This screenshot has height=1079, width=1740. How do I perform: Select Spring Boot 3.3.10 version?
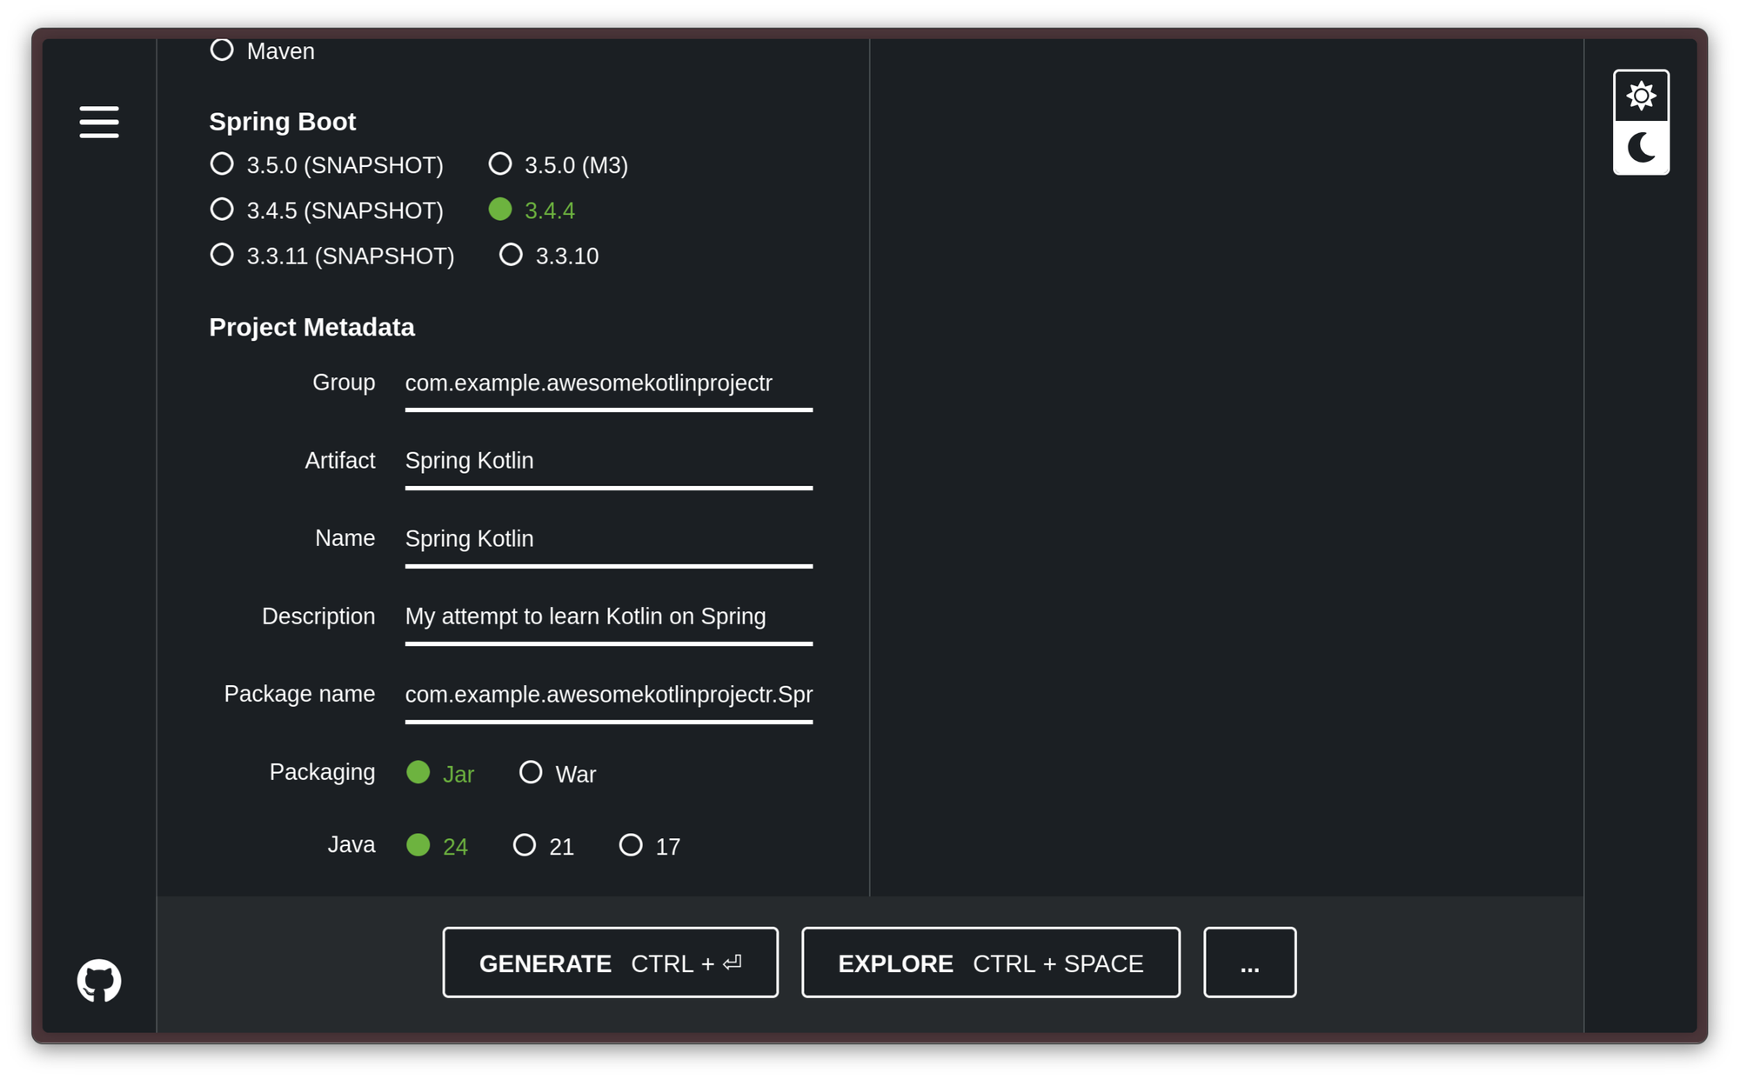[x=549, y=256]
